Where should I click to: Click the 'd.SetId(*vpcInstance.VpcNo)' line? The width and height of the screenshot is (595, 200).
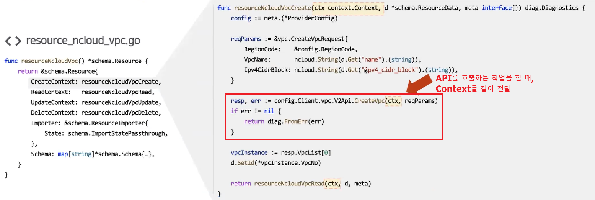click(276, 163)
